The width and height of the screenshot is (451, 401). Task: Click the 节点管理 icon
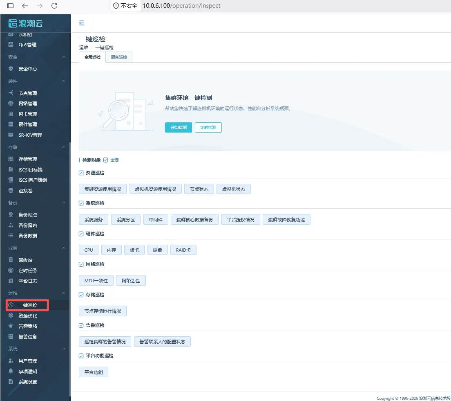coord(11,93)
